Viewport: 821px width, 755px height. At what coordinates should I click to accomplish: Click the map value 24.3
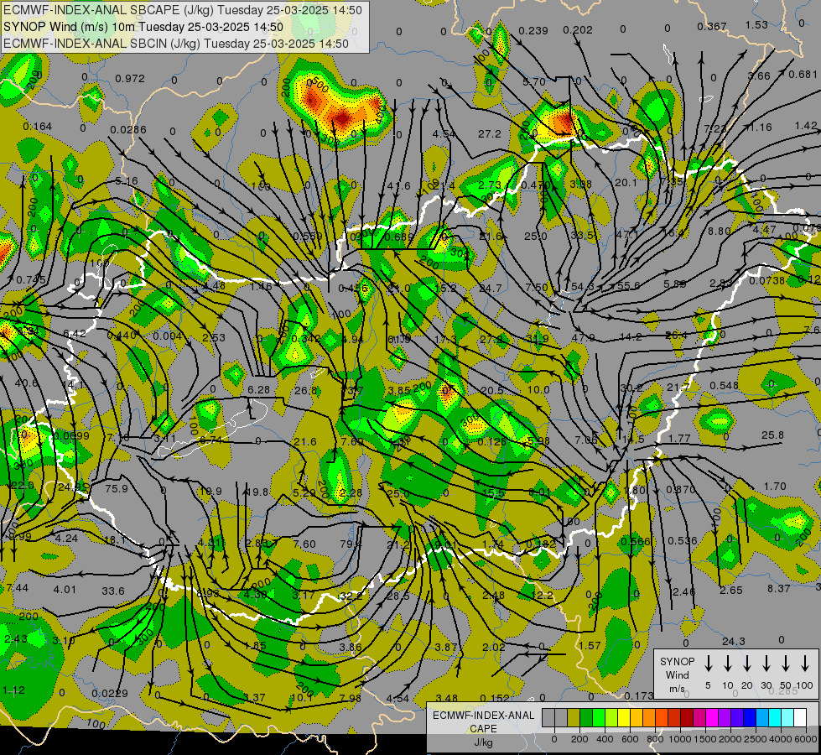click(x=733, y=641)
